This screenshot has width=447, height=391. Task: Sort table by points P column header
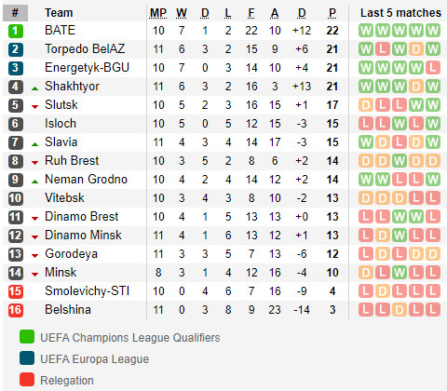point(332,13)
